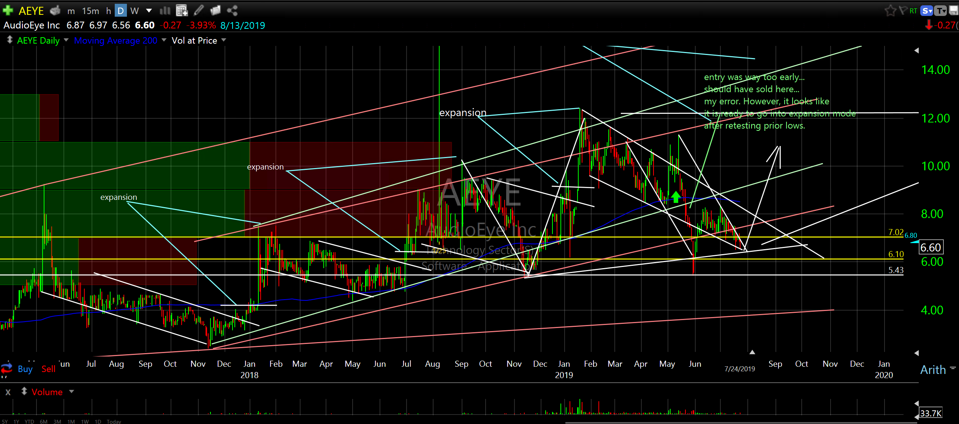959x424 pixels.
Task: Click the add indicator grid-plus icon
Action: 182,11
